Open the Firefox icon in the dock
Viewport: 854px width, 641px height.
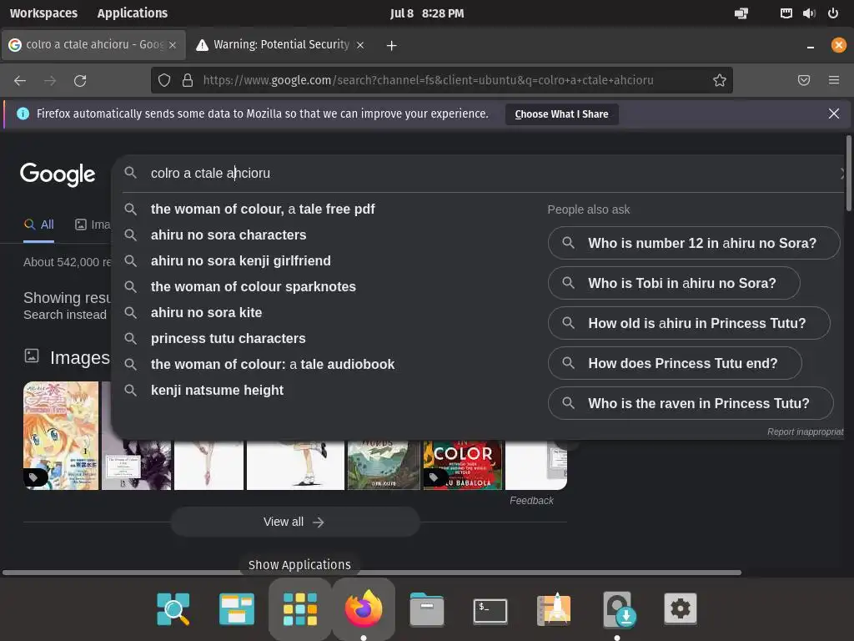(364, 608)
